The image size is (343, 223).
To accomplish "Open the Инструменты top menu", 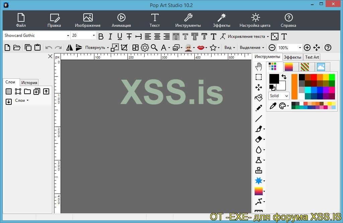I will click(x=188, y=20).
